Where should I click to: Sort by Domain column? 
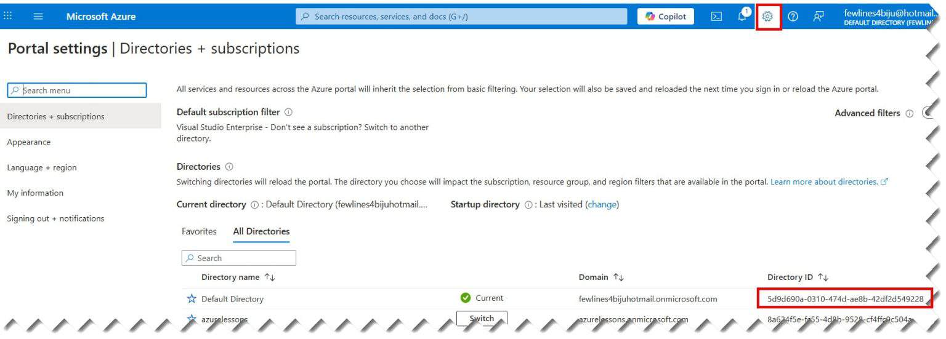[x=601, y=277]
